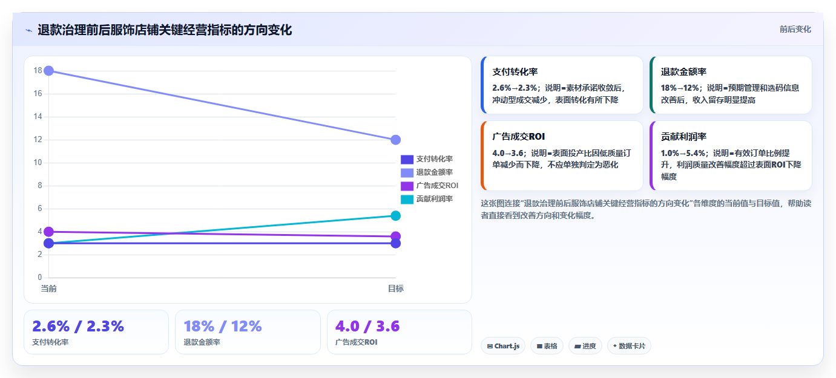Image resolution: width=836 pixels, height=378 pixels.
Task: Click the Chart.js tag icon
Action: pyautogui.click(x=490, y=347)
